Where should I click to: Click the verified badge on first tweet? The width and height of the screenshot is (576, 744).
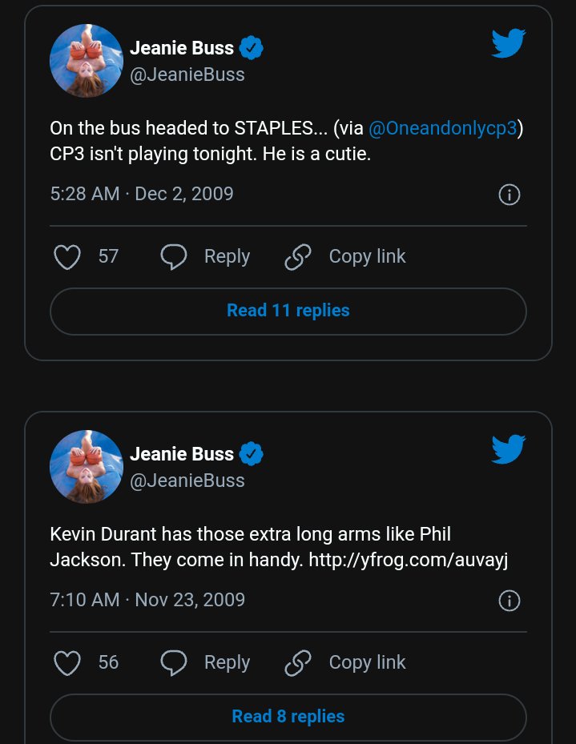point(252,48)
